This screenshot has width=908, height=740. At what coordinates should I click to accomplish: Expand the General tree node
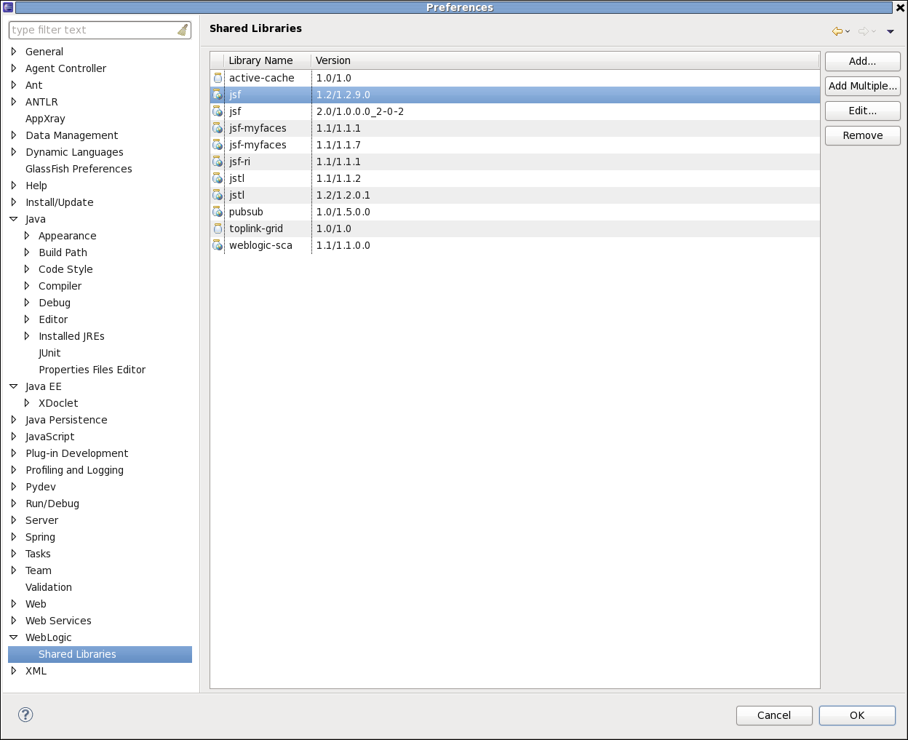click(x=14, y=52)
